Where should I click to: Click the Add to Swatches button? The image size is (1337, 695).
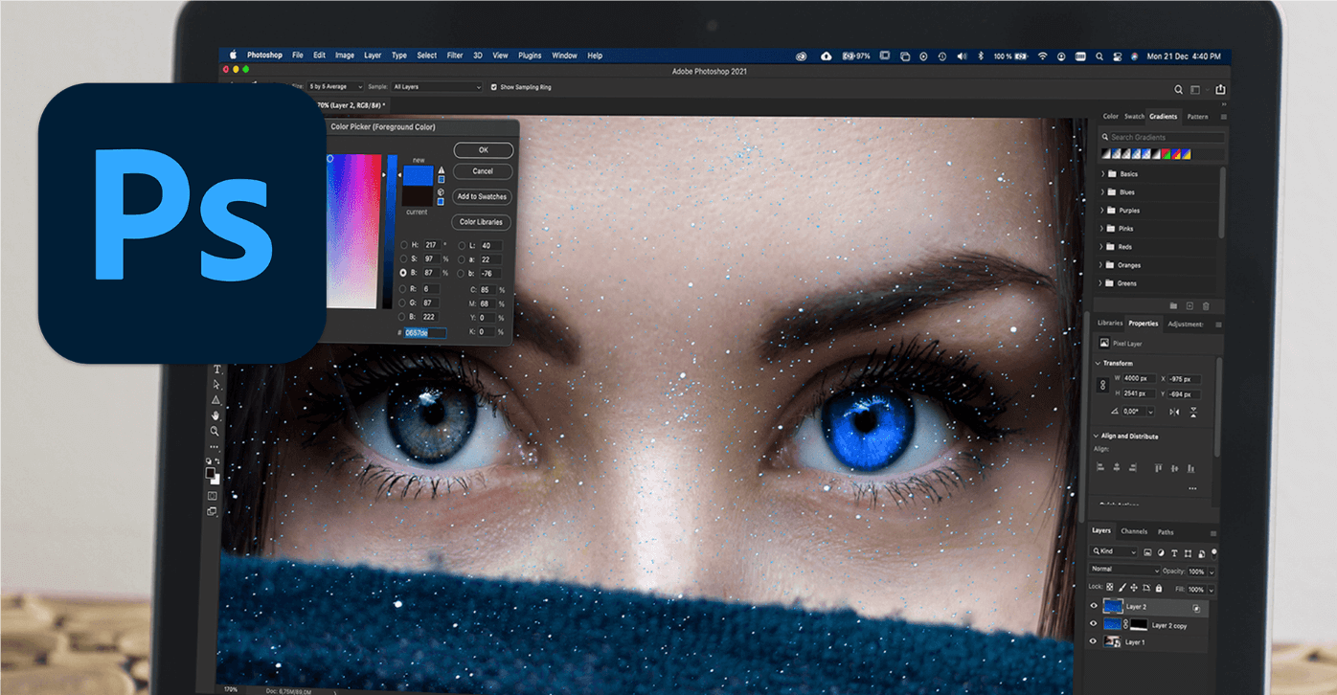pos(481,196)
